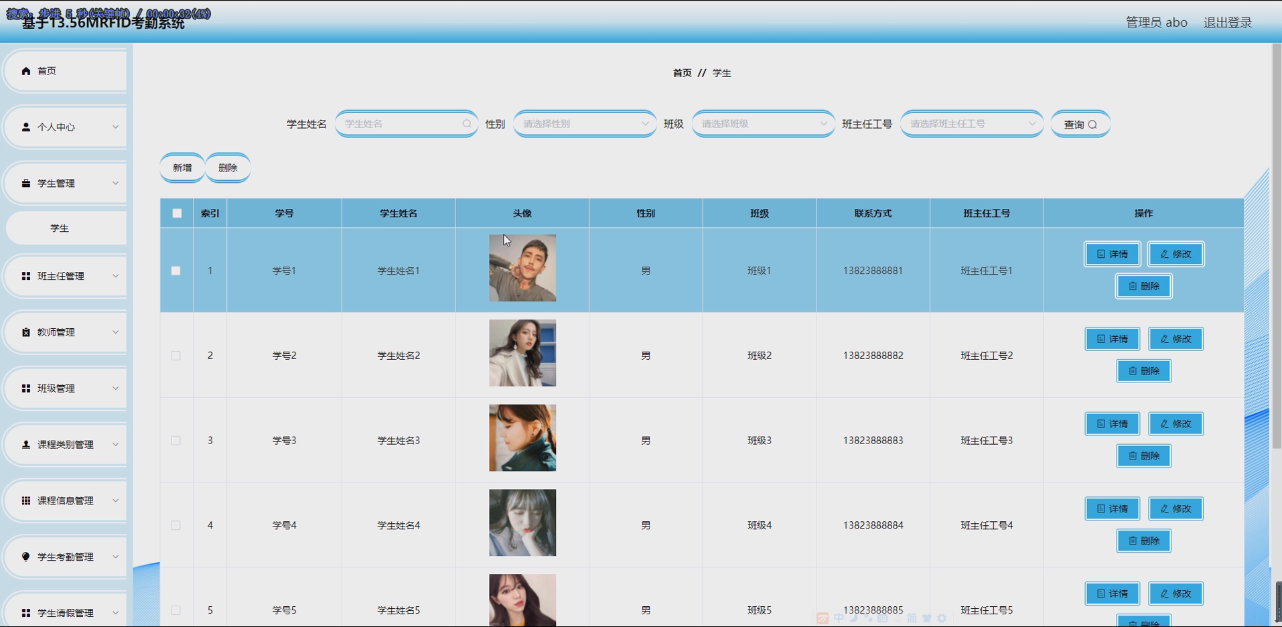Click the bulb icon beside 学生考勤管理
The image size is (1282, 627).
click(x=26, y=557)
